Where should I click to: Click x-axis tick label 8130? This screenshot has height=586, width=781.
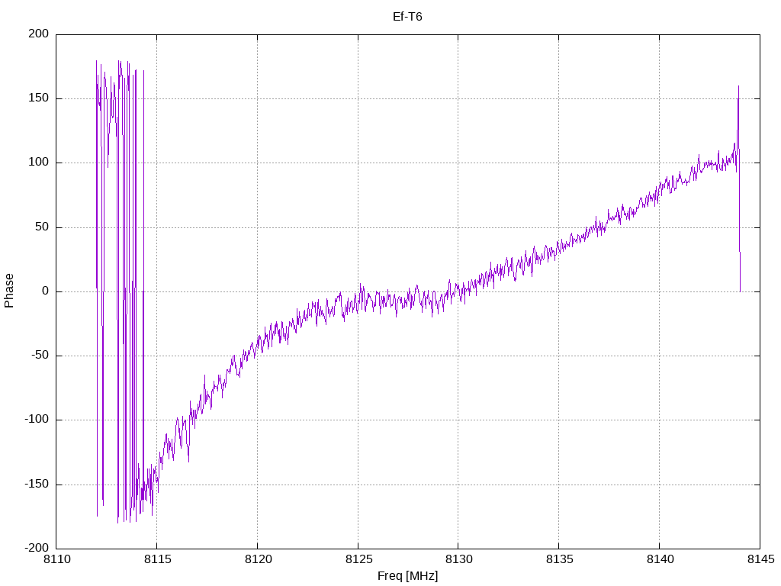(458, 559)
